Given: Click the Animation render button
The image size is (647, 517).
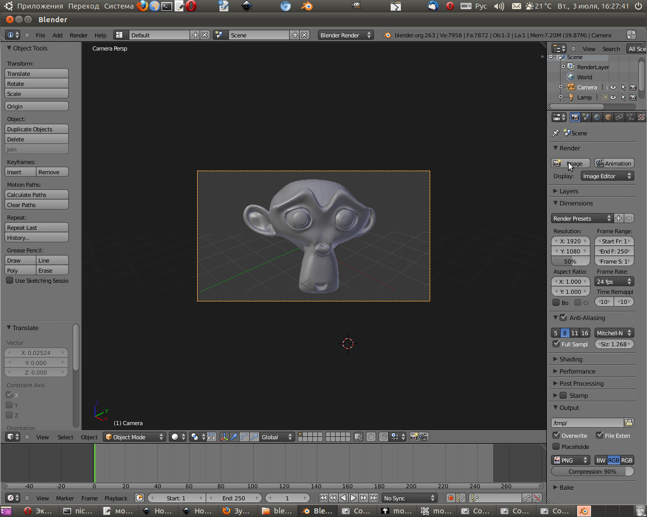Looking at the screenshot, I should pyautogui.click(x=614, y=163).
